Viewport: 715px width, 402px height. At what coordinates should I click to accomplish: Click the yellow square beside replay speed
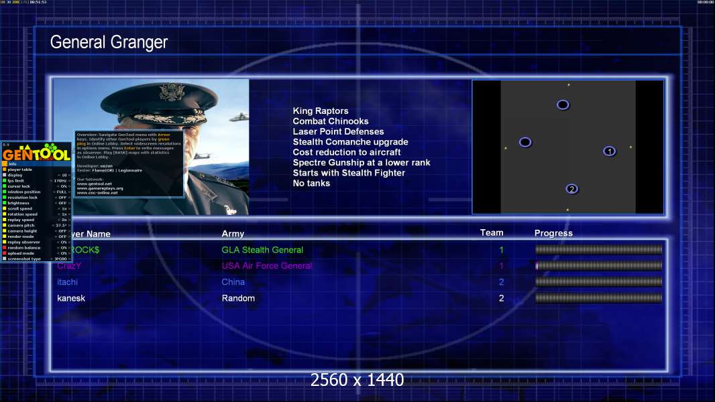click(x=5, y=220)
